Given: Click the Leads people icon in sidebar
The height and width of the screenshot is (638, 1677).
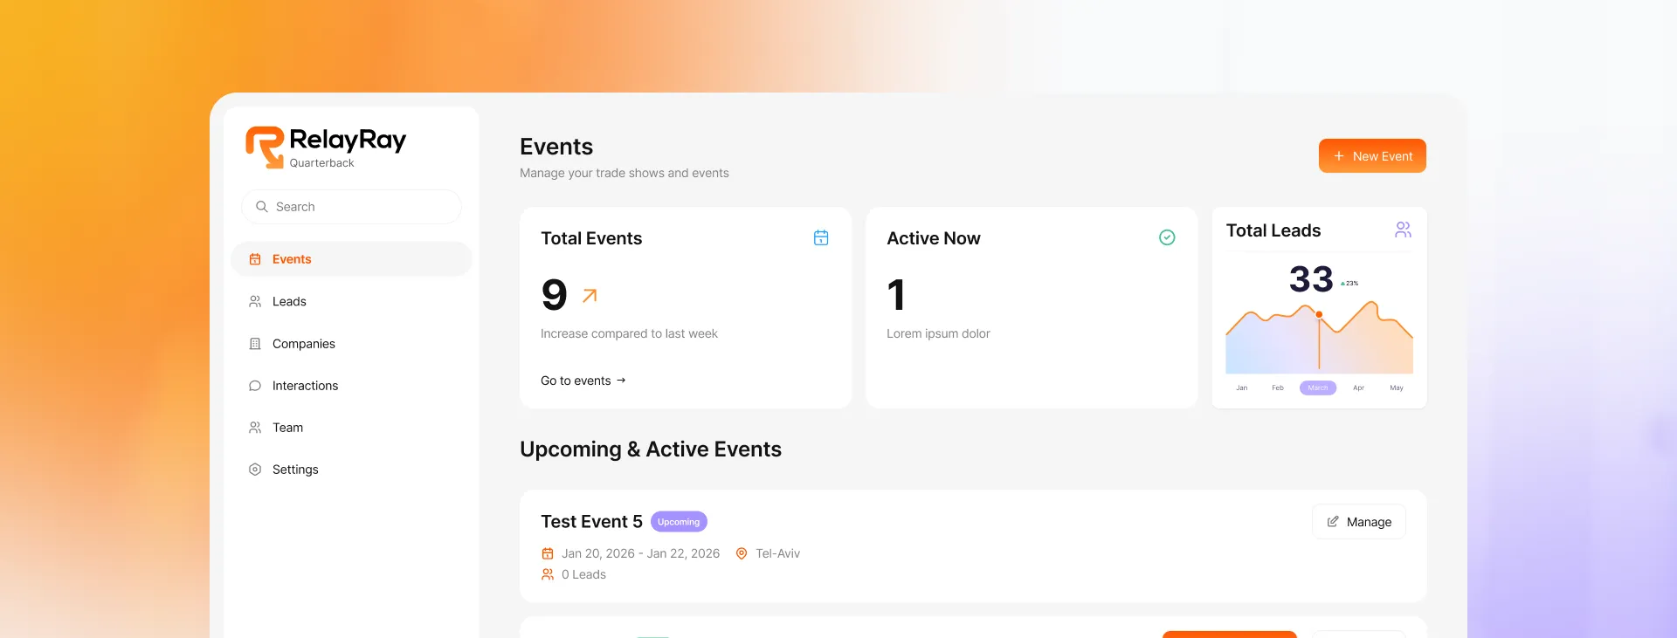Looking at the screenshot, I should [255, 301].
